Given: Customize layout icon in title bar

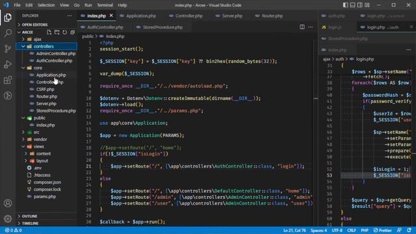Looking at the screenshot, I should (367, 5).
